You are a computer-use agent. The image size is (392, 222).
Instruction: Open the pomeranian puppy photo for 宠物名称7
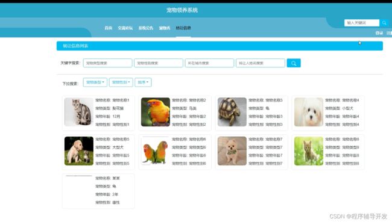click(x=232, y=151)
